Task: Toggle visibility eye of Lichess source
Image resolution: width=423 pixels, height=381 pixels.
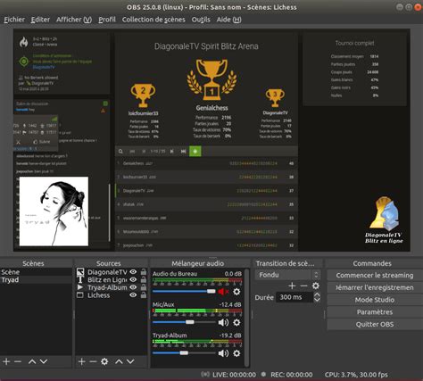Action: coord(133,295)
